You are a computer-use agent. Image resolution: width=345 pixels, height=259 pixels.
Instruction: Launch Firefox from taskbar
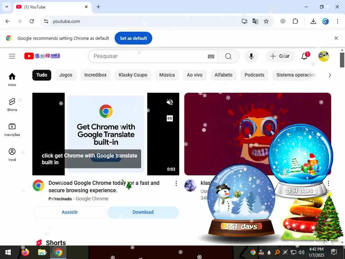tap(25, 252)
